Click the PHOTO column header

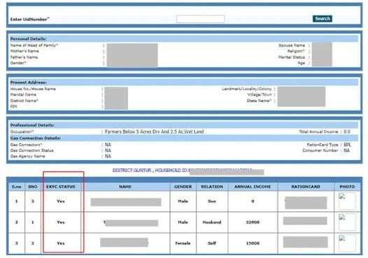tap(347, 187)
